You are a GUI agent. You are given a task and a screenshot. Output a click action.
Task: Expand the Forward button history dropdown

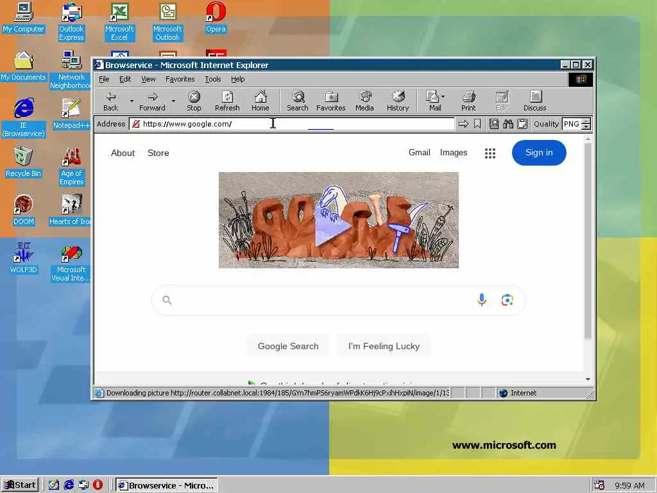[173, 101]
